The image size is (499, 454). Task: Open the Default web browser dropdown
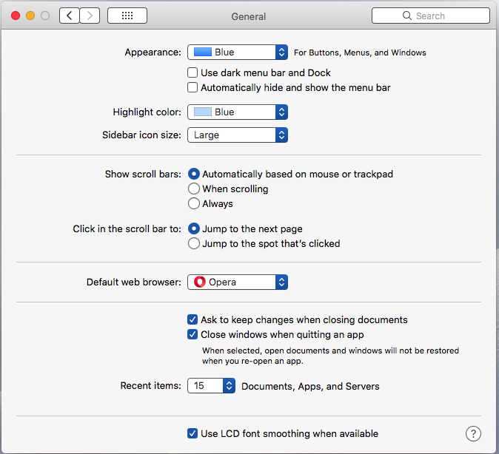coord(237,282)
